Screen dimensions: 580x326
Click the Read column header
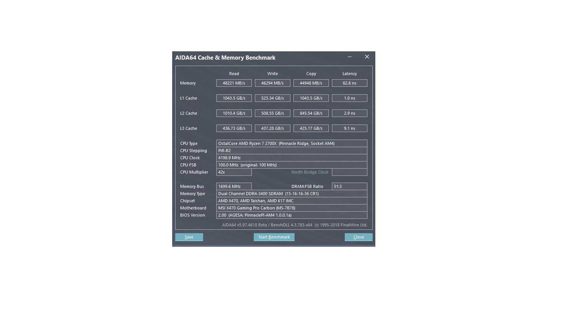pos(234,74)
